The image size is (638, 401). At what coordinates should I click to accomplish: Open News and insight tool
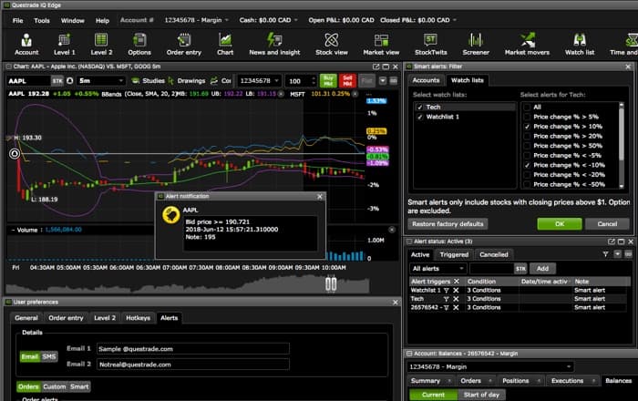click(x=274, y=45)
